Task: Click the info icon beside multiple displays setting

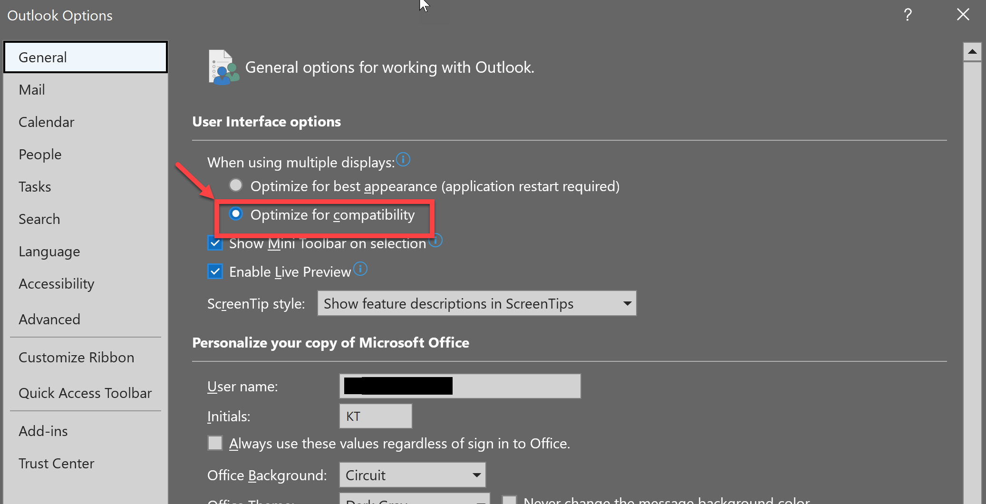Action: [403, 160]
